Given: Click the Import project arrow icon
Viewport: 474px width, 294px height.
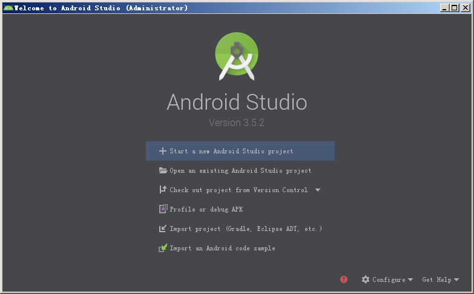Looking at the screenshot, I should (163, 229).
